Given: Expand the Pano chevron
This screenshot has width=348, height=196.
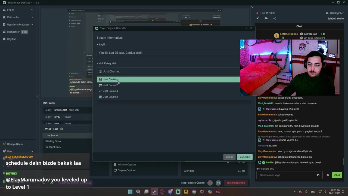Looking at the screenshot, I should pos(32,151).
